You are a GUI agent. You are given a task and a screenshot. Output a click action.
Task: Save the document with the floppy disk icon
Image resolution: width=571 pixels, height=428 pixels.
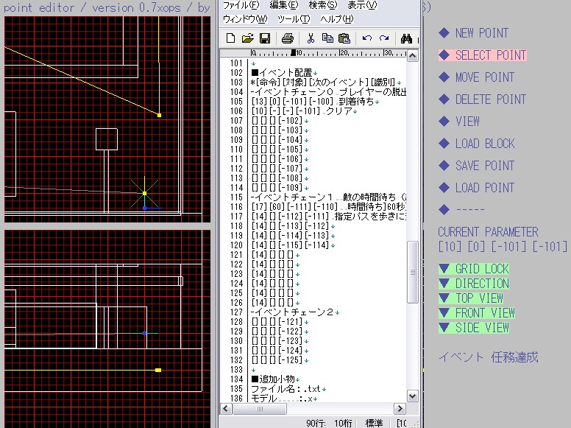(264, 38)
